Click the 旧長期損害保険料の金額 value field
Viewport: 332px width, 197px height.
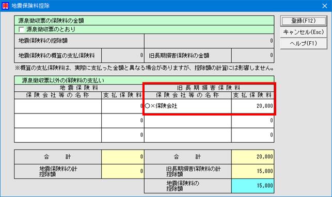pos(253,56)
